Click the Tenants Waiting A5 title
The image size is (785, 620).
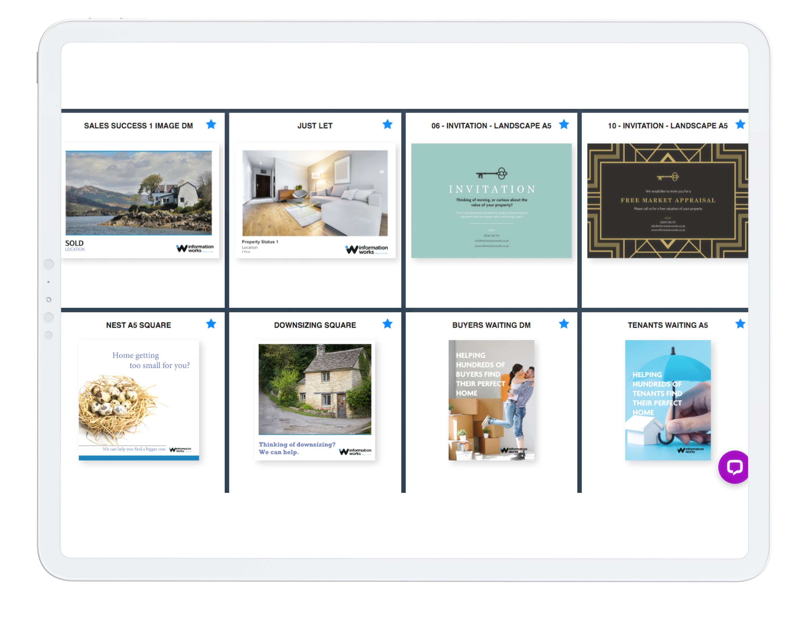coord(667,325)
